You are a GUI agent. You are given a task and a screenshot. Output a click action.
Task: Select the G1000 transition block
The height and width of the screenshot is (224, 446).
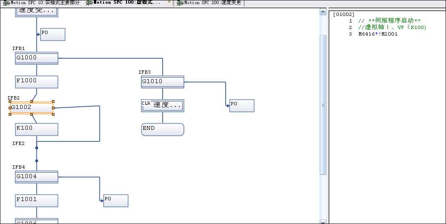(36, 58)
